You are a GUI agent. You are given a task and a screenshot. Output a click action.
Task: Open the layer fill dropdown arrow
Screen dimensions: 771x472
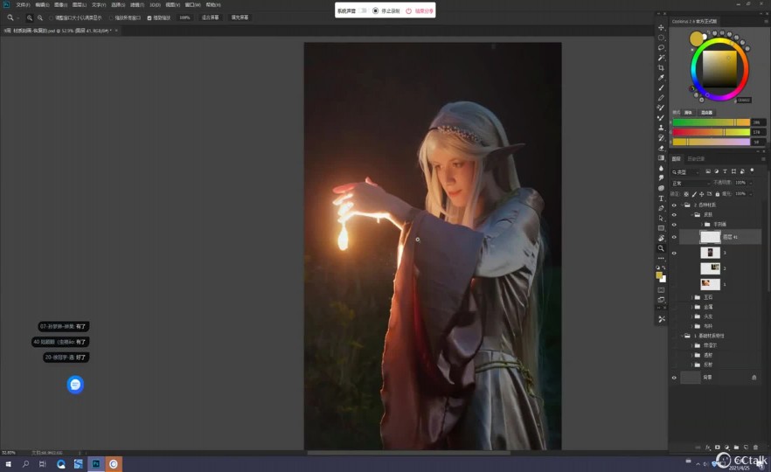pos(750,194)
